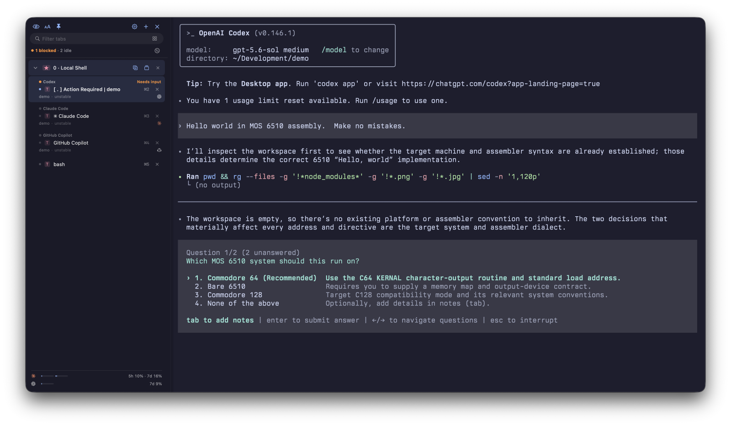The width and height of the screenshot is (731, 426).
Task: Click the Claude 5h usage progress bar
Action: [x=47, y=376]
